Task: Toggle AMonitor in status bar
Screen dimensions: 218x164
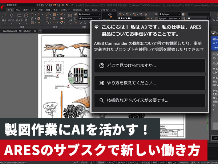Action: [x=184, y=163]
